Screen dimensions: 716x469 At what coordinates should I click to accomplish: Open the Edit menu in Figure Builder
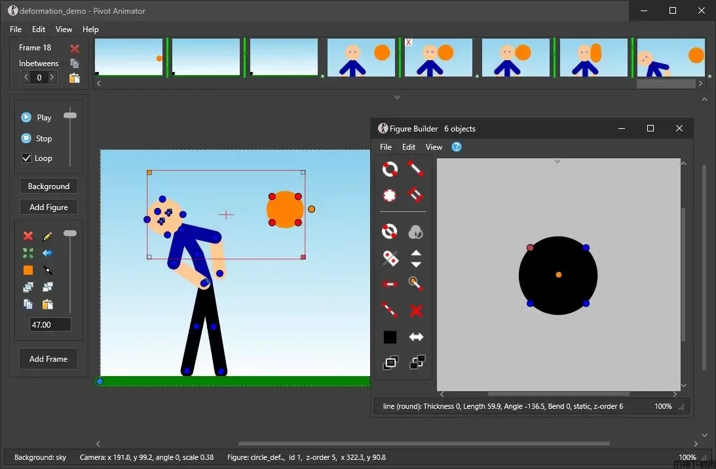409,147
